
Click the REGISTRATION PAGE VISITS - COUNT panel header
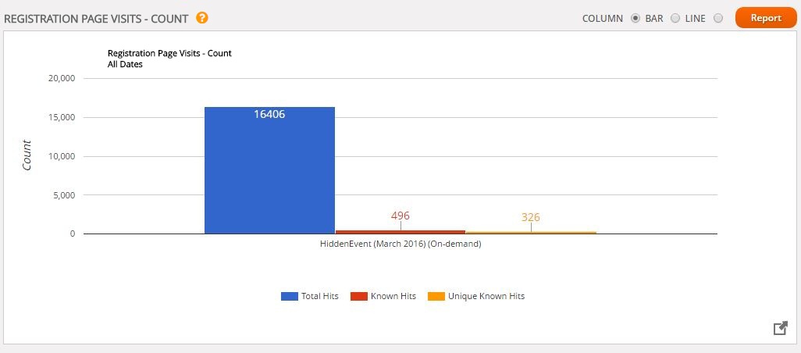click(x=97, y=19)
